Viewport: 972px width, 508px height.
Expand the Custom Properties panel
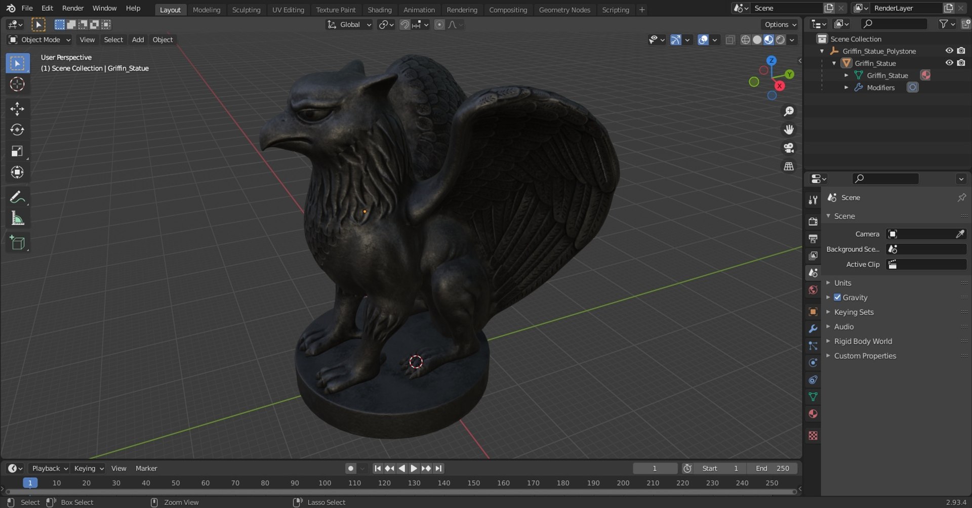pos(865,356)
